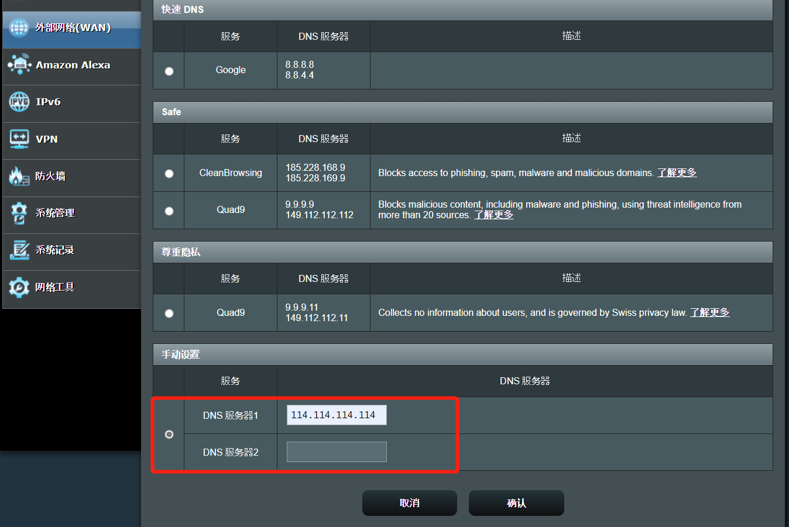Click 快速 DNS section header
789x527 pixels.
click(x=463, y=9)
